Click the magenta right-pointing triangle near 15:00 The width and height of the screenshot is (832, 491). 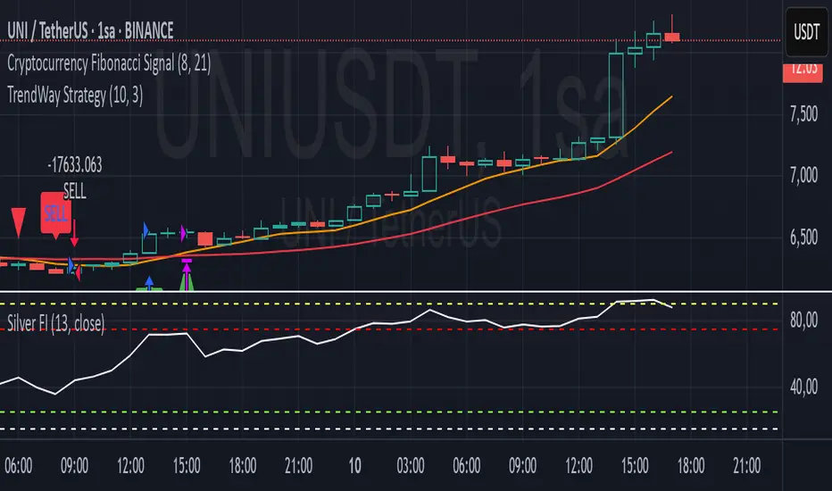183,232
